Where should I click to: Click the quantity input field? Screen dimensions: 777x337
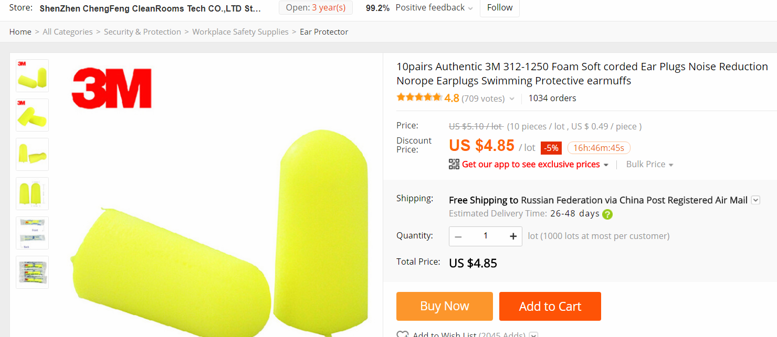pyautogui.click(x=486, y=236)
